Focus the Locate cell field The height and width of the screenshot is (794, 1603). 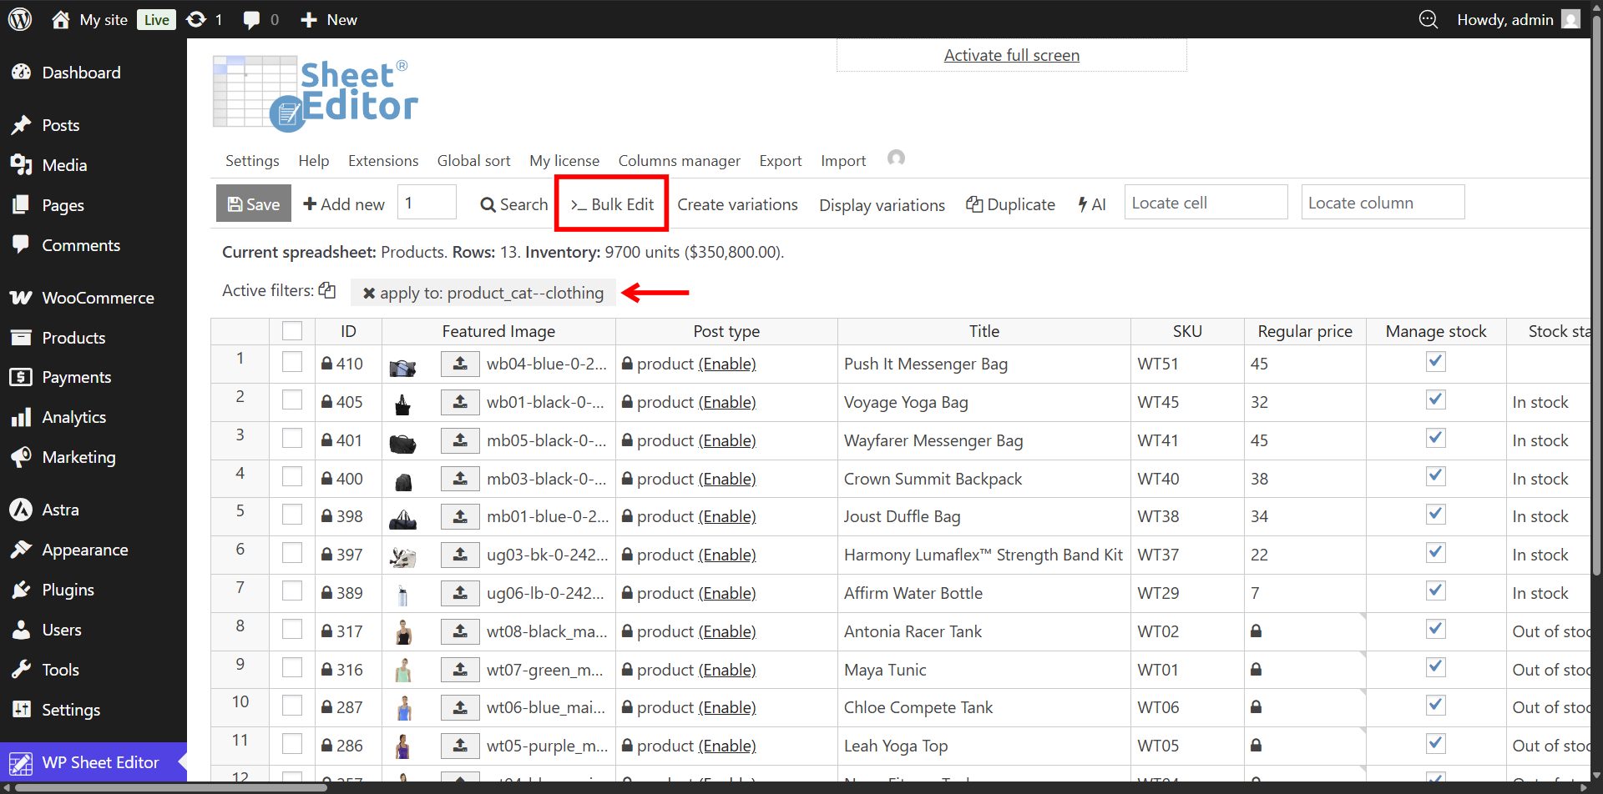[1206, 203]
